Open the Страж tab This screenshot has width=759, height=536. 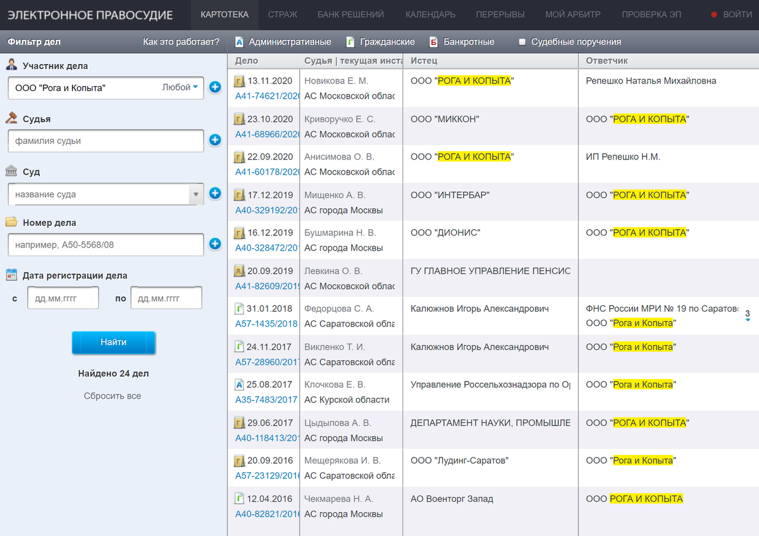pos(283,15)
